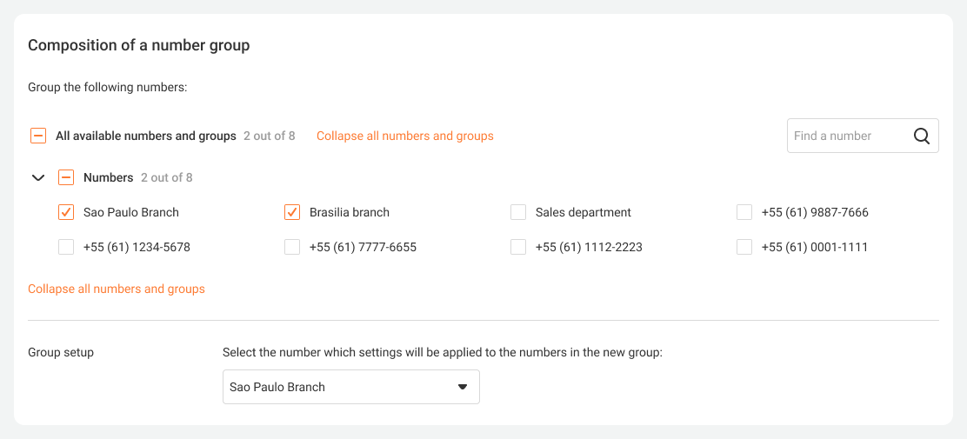
Task: Click the bottom Collapse all numbers link
Action: point(117,289)
